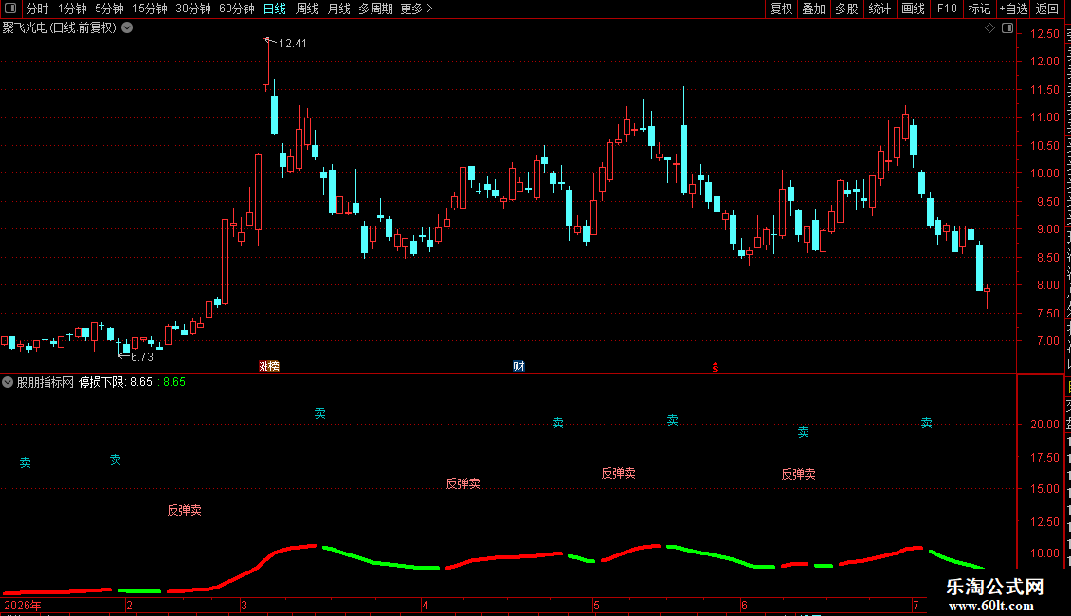Click the 叠加 overlay button

(813, 9)
